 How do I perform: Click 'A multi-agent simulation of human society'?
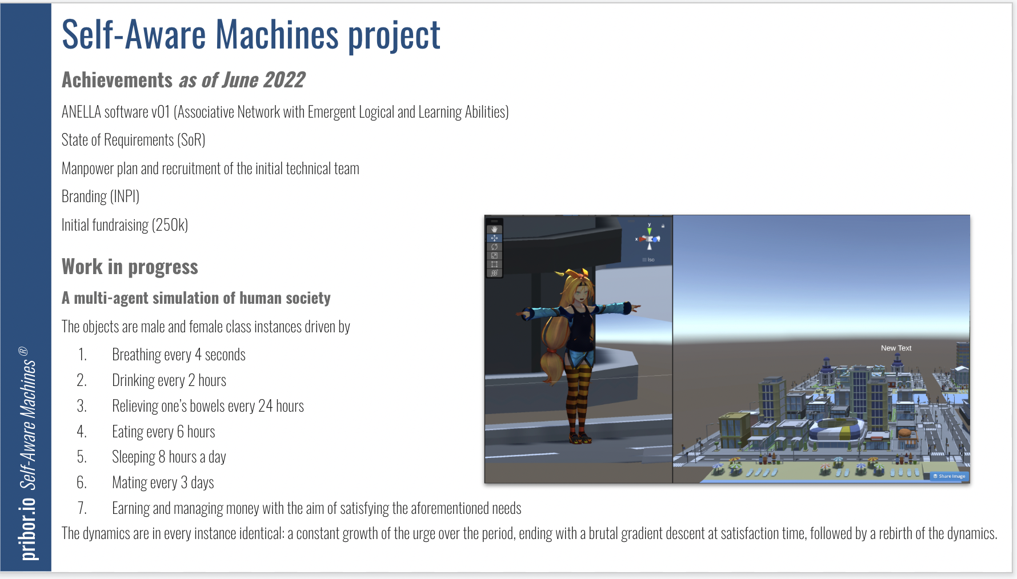click(x=196, y=298)
